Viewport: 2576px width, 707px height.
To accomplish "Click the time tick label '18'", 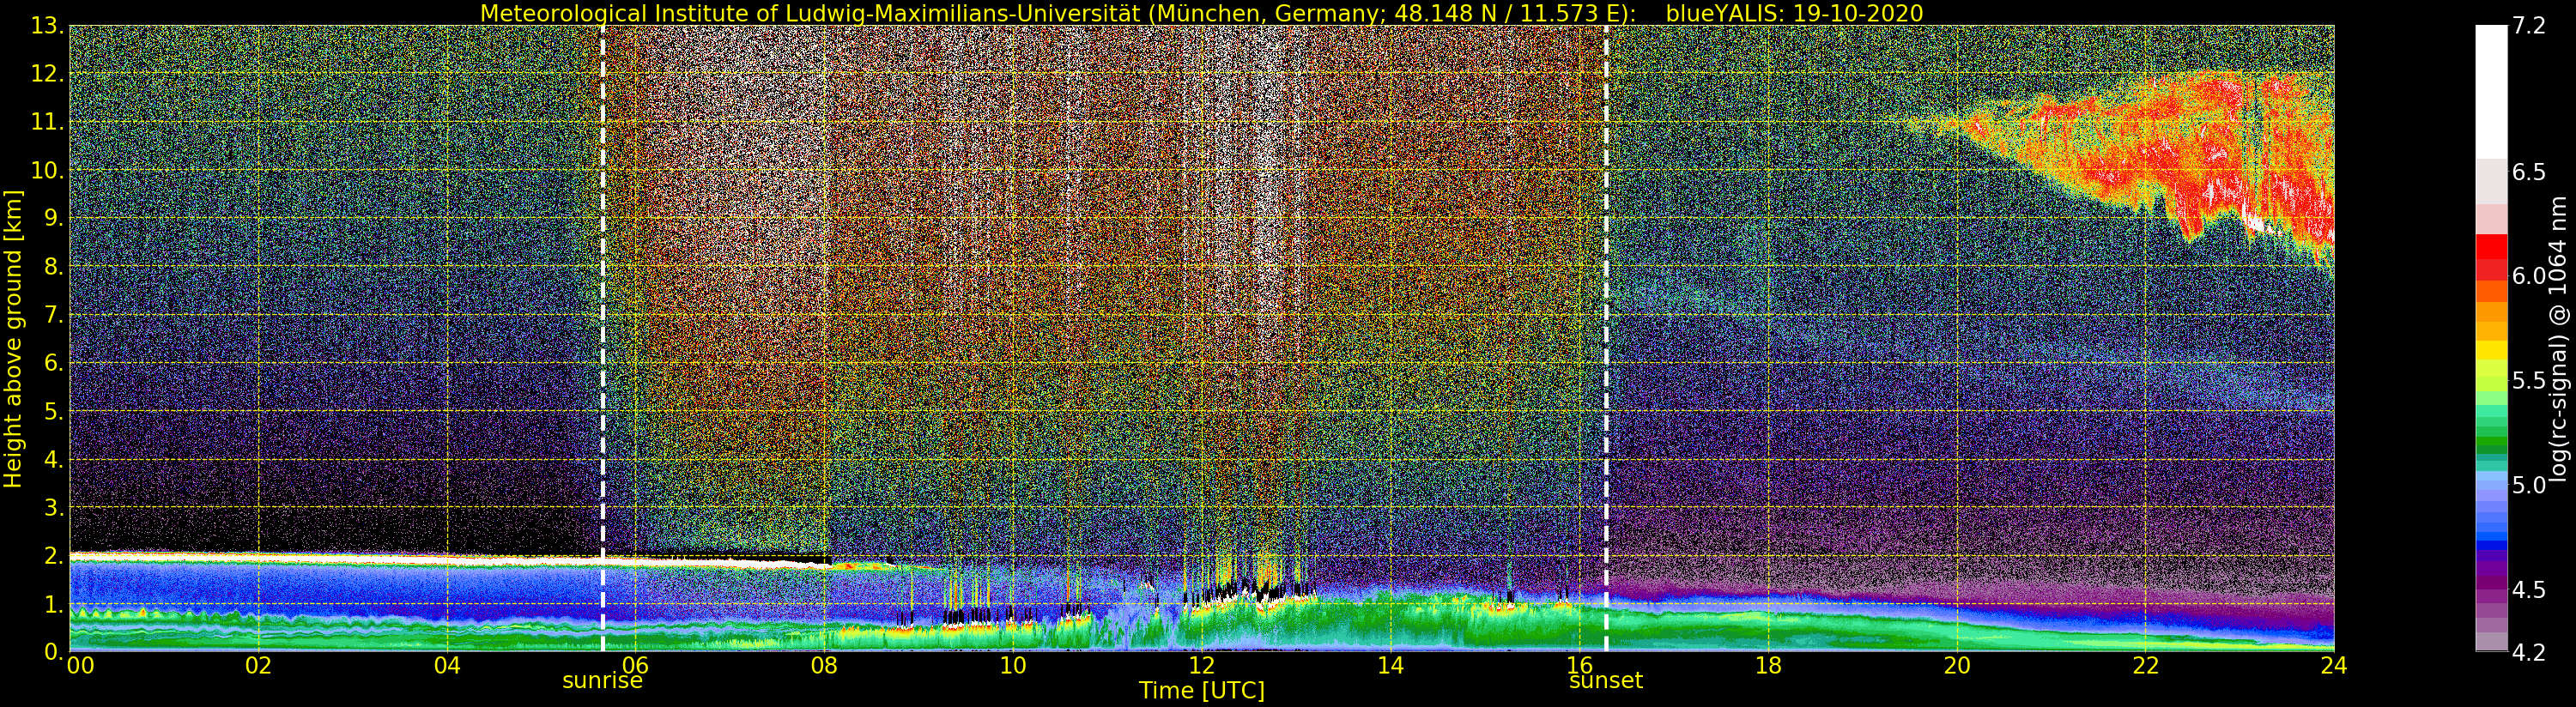I will coord(1768,665).
